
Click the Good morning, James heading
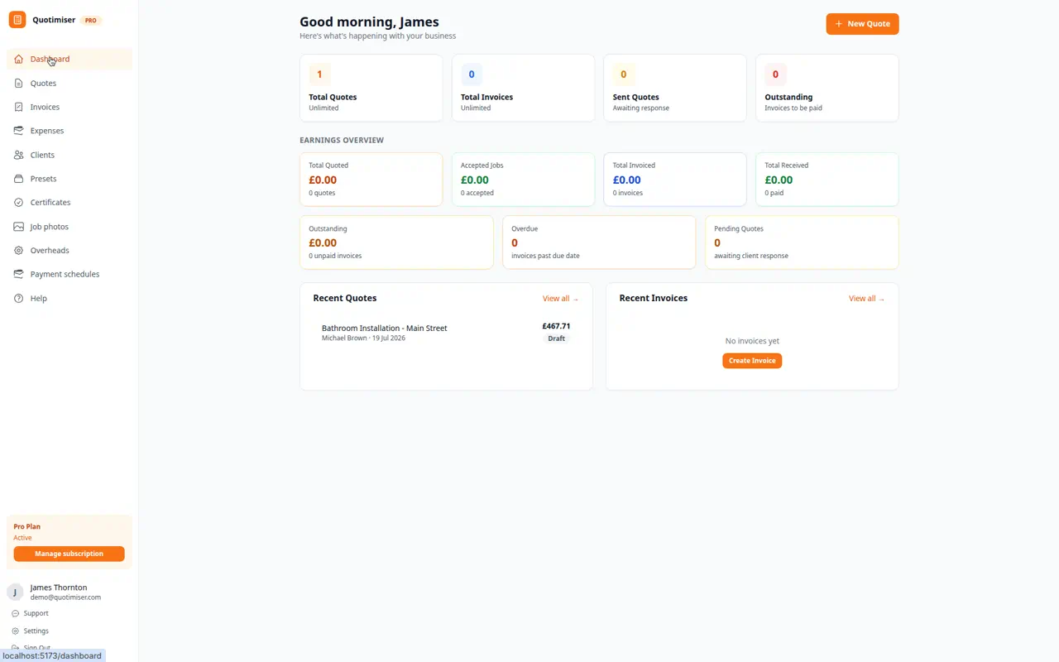pos(369,22)
